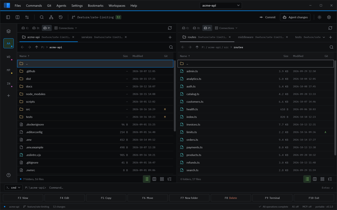Screen dimensions: 337x210
Task: Expand Connections dropdown in acme-api pane
Action: [x=66, y=28]
